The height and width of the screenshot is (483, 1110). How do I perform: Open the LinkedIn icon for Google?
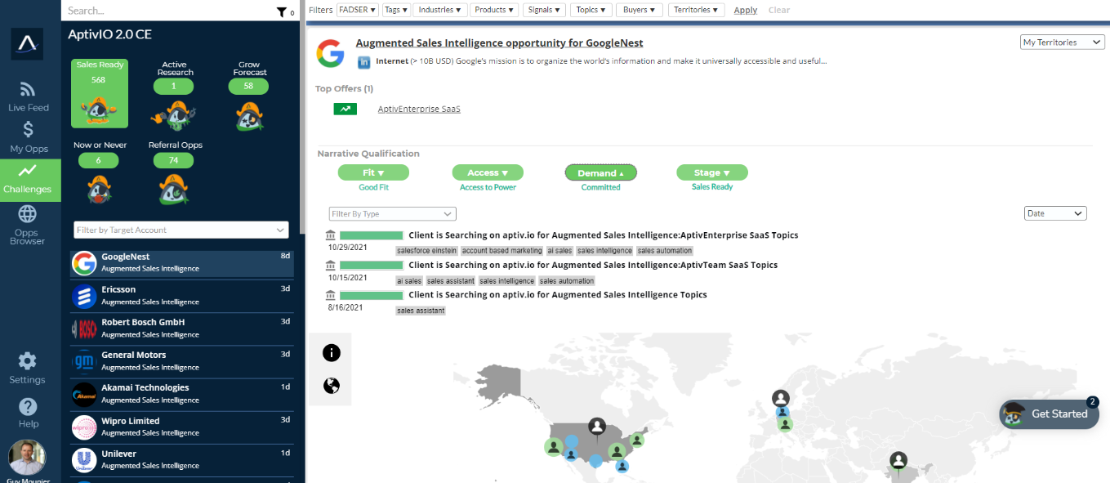(364, 61)
